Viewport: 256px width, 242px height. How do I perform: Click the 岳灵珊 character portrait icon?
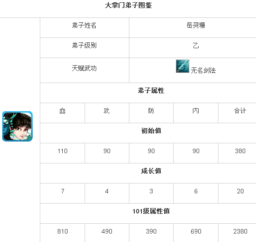[x=17, y=126]
